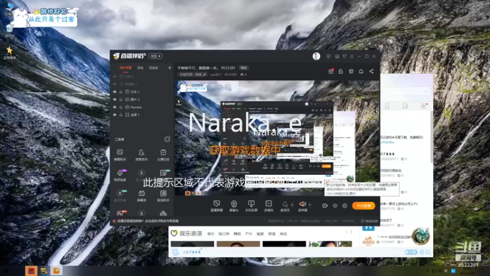Expand microphone options arrow

coord(292,205)
